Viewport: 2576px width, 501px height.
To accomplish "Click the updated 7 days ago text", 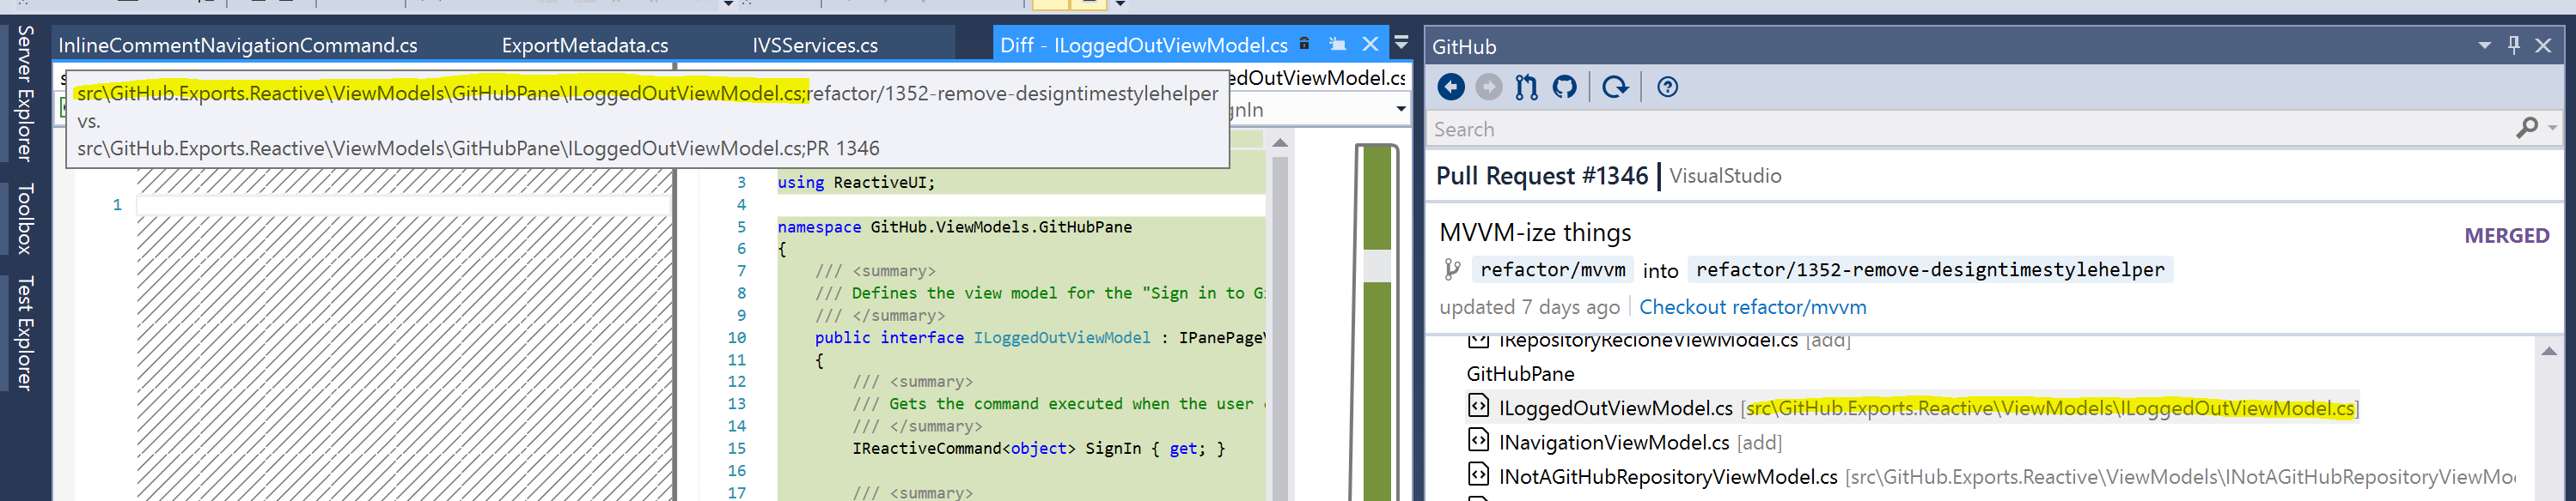I will click(1529, 307).
